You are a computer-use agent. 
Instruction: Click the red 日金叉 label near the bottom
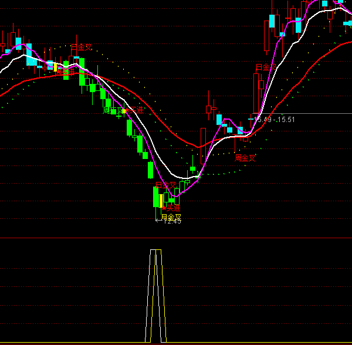165,185
